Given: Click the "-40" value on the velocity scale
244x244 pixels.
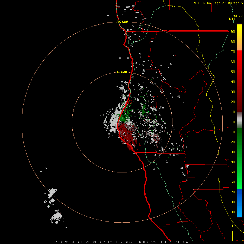Looking at the screenshot, I should point(232,162).
